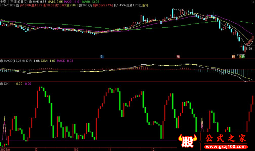Expand MACD indicator panel dropdown arrow
Screen dimensions: 255x151
[2, 60]
